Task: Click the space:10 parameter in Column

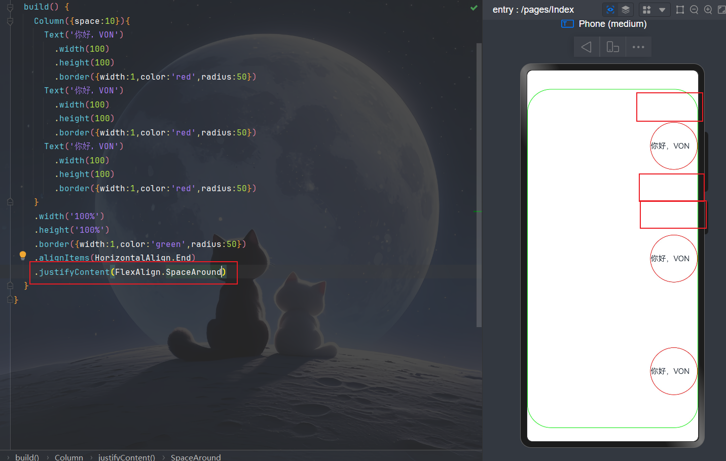Action: tap(95, 21)
